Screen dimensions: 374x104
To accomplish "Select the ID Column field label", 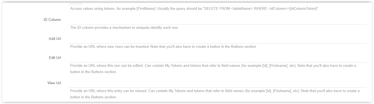I will [x=52, y=20].
